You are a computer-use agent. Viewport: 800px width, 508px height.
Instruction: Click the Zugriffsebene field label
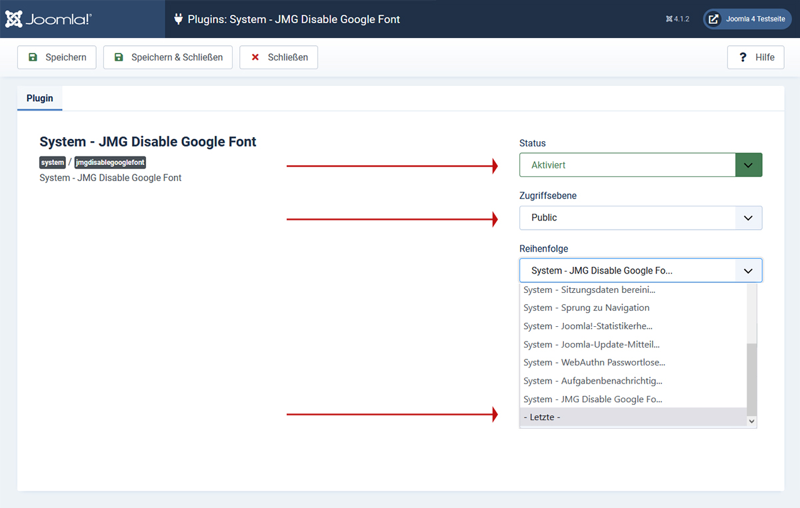(x=548, y=196)
